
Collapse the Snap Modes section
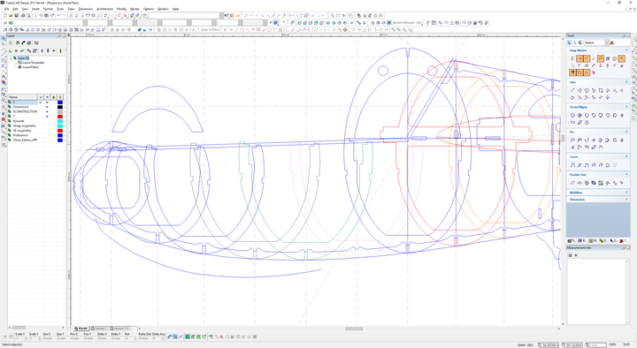626,50
